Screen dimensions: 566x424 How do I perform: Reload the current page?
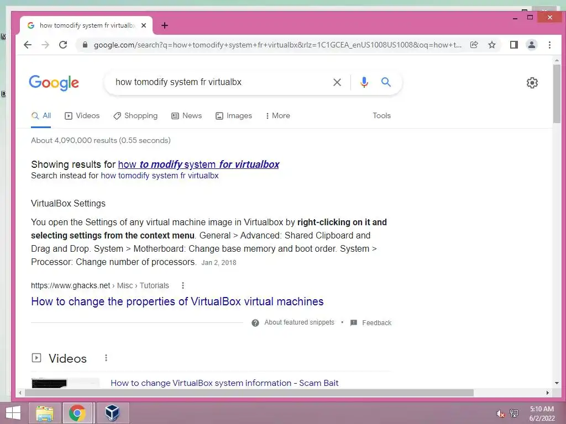[63, 45]
